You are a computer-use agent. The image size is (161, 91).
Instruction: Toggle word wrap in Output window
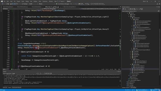pos(49,74)
